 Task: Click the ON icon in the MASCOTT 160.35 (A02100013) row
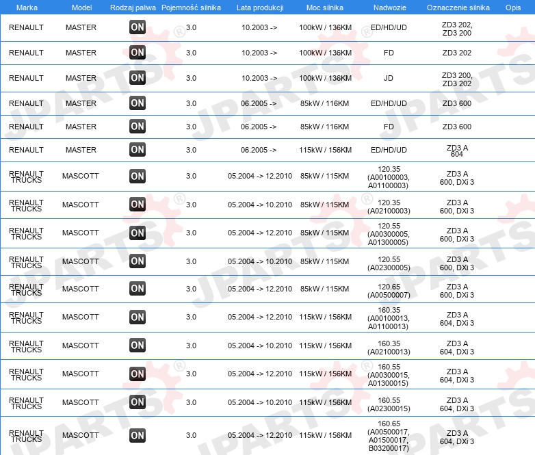coord(138,346)
